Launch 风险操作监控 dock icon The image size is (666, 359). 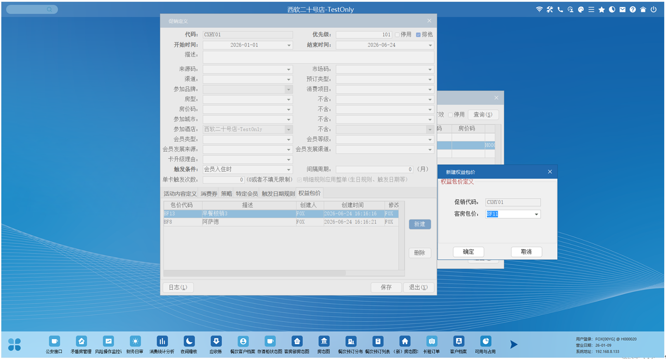click(108, 341)
